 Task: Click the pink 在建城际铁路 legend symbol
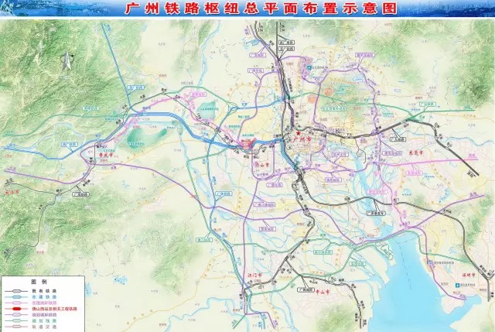(15, 303)
